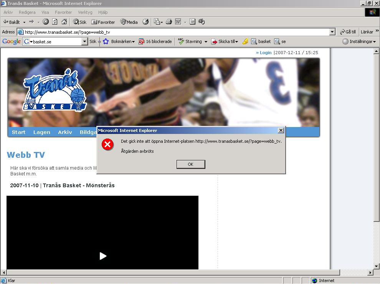
Task: Open the Back button history dropdown arrow
Action: pos(24,22)
